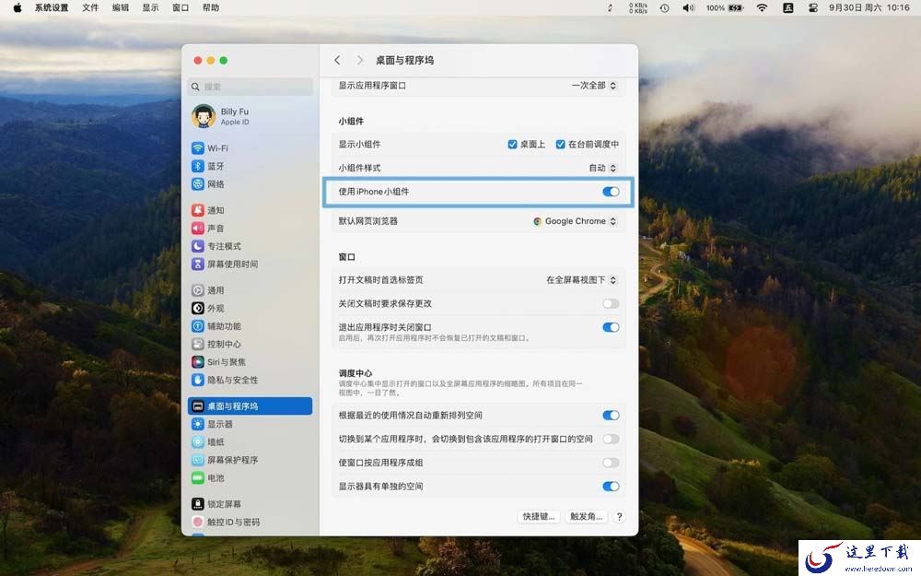921x576 pixels.
Task: Click the date and time 9月30日 周六 10:16
Action: pos(869,7)
